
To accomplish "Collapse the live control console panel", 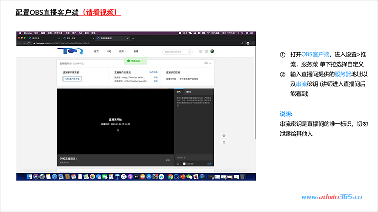I will 207,63.
